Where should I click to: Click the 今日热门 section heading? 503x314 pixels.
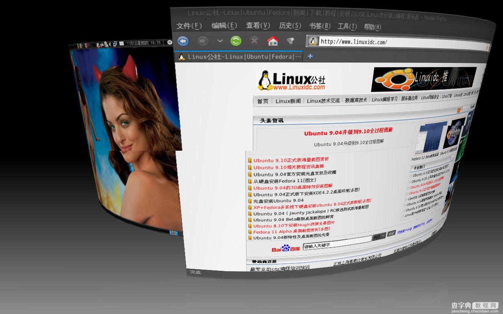click(419, 167)
